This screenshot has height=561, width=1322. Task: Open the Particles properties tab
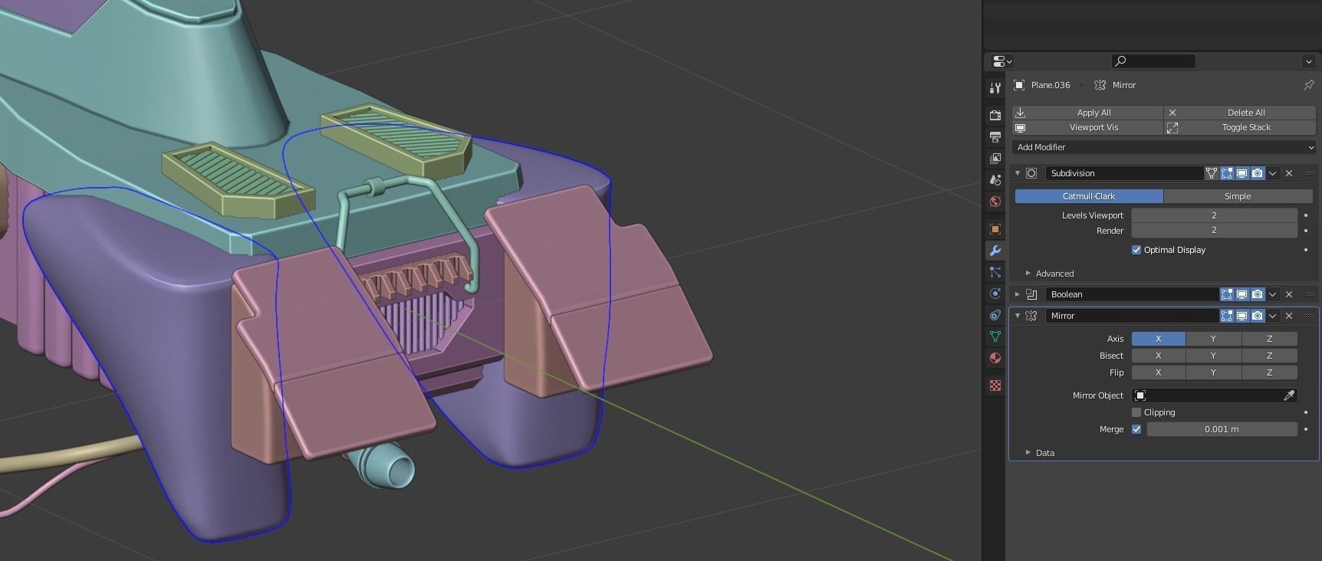tap(995, 272)
